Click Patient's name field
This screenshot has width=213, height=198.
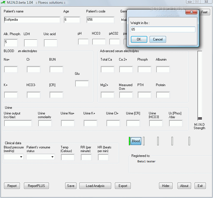click(32, 20)
